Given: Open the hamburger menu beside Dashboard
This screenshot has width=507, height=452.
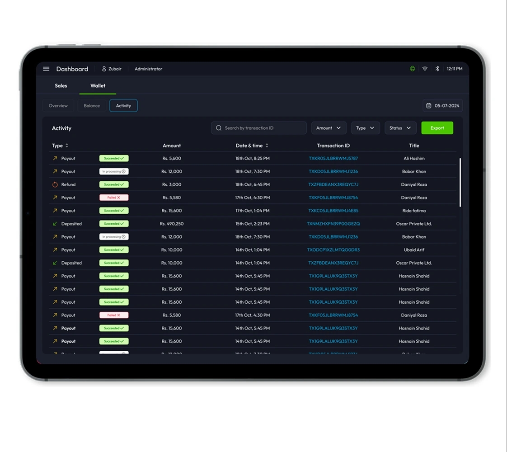Looking at the screenshot, I should coord(46,69).
